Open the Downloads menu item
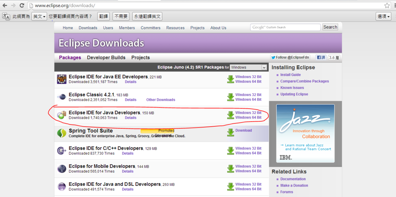 [x=88, y=28]
